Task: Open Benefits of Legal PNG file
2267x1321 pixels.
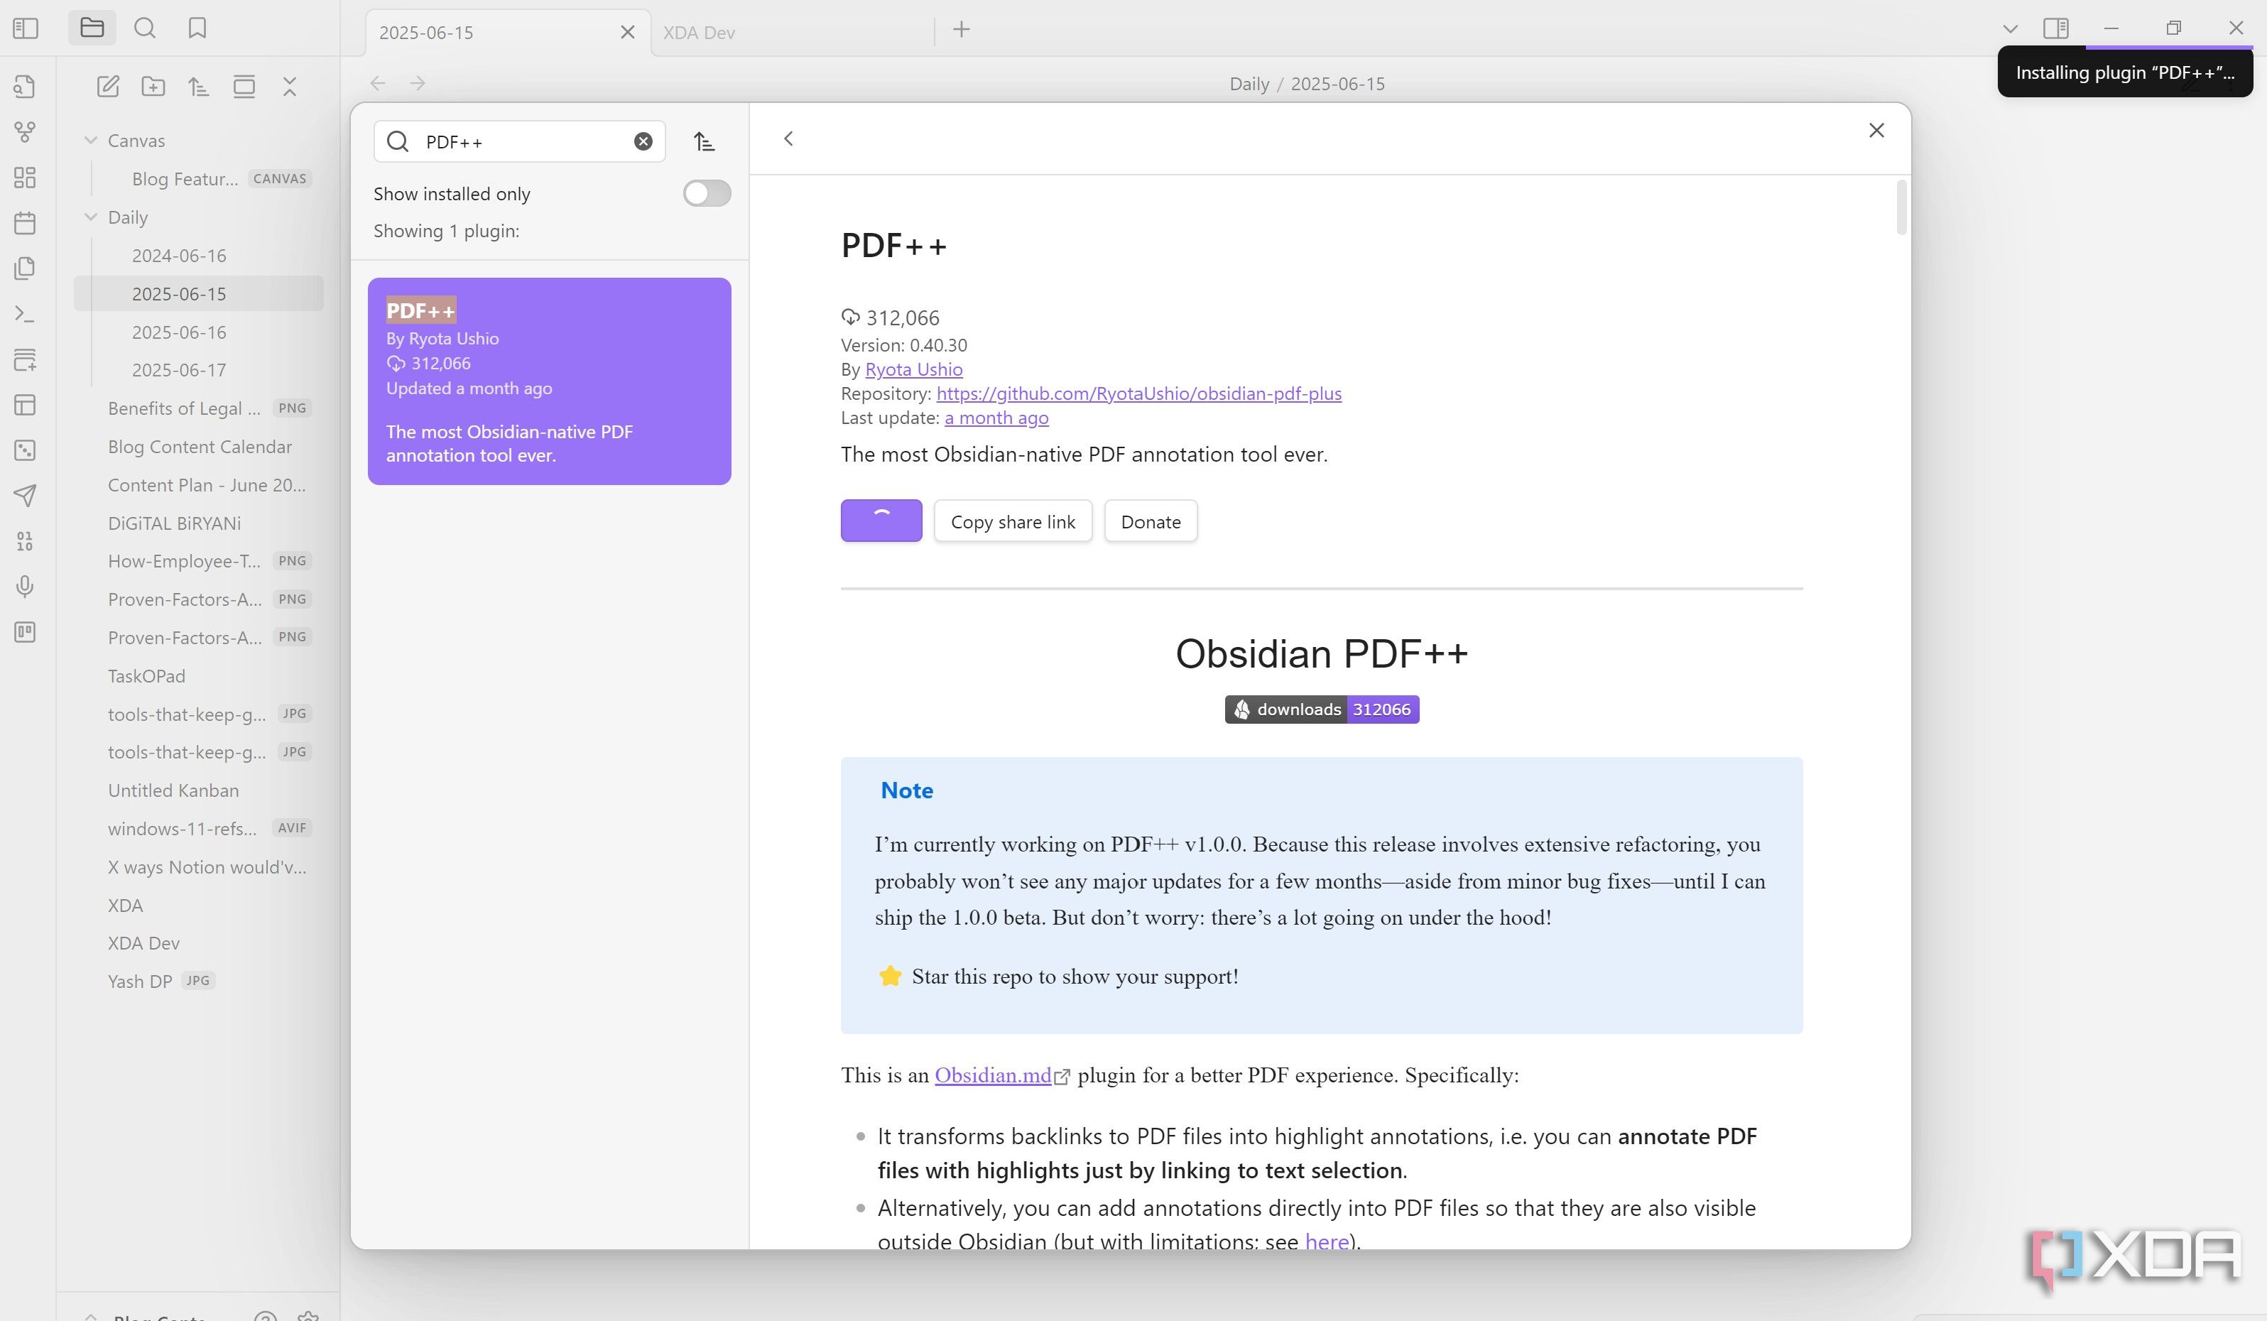Action: point(198,408)
